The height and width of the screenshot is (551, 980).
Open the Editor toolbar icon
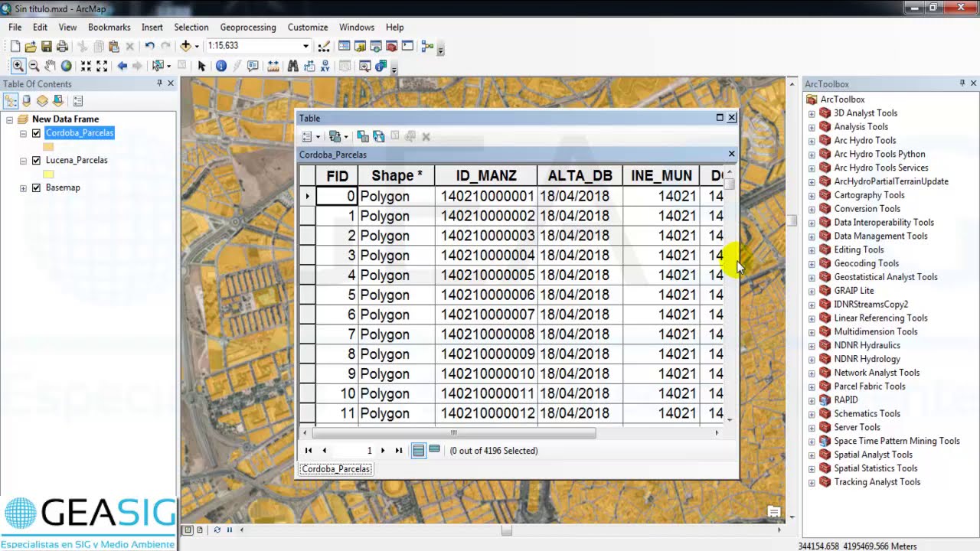pyautogui.click(x=324, y=47)
